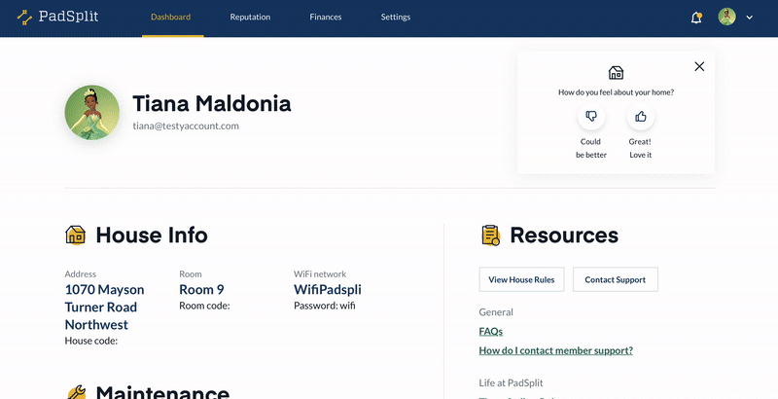Viewport: 778px width, 399px height.
Task: Click Tiana Maldonia's large profile picture
Action: coord(91,113)
